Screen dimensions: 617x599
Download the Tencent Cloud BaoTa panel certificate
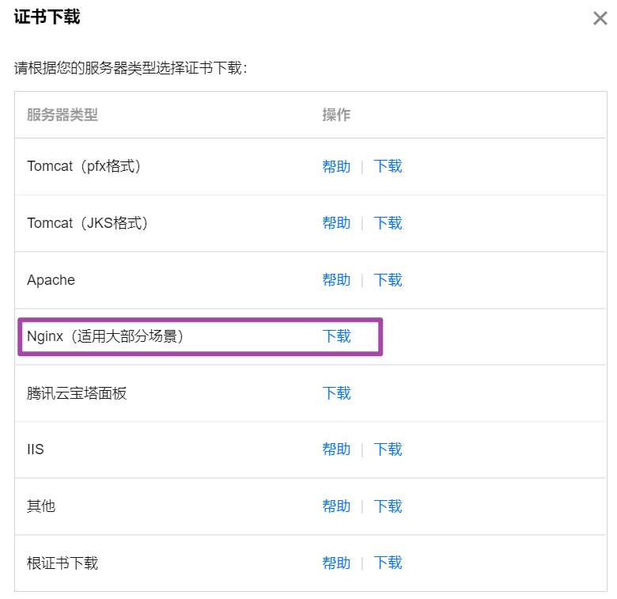336,393
